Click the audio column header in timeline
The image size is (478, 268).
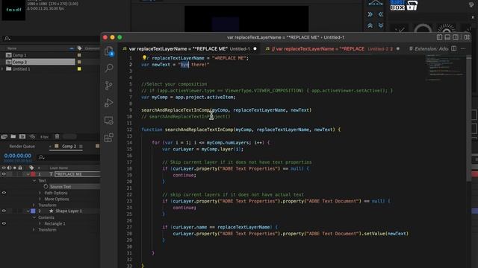9,167
